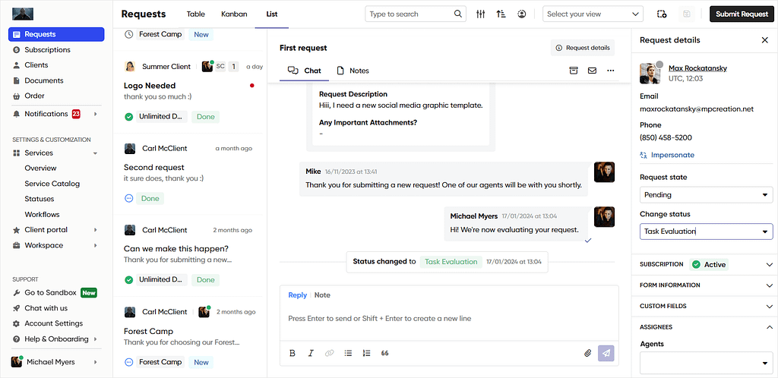
Task: Close the Request details panel
Action: coord(764,40)
